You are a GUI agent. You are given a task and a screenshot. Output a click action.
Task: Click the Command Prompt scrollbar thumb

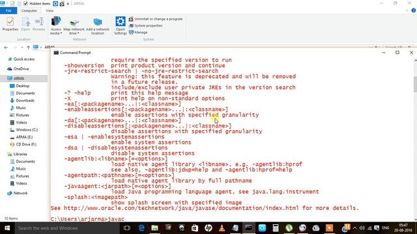415,84
